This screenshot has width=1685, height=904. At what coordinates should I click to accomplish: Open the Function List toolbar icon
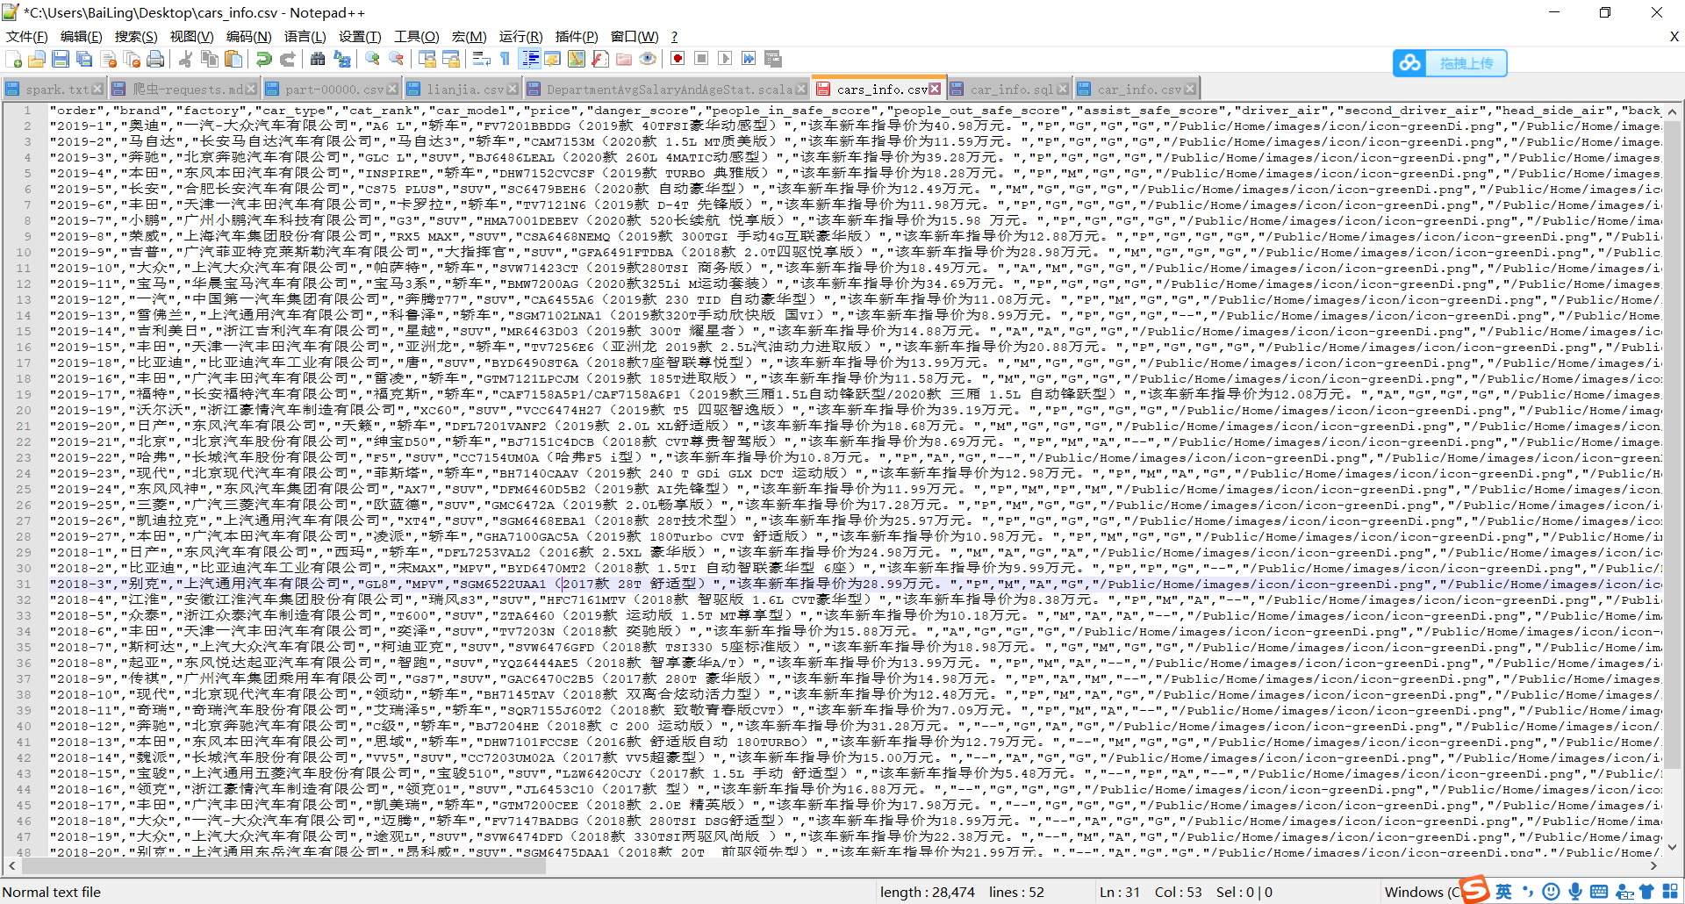600,59
